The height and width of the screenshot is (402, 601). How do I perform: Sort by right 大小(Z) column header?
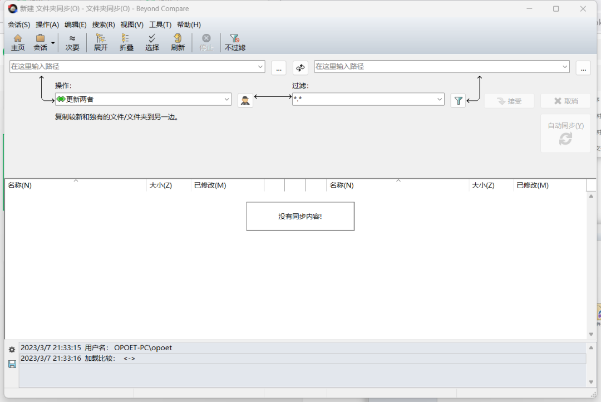(491, 185)
